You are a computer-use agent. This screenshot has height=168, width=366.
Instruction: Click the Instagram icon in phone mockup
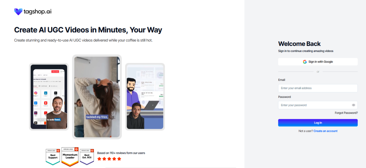pos(36,93)
